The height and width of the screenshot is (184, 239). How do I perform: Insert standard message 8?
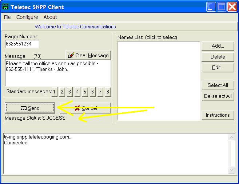pyautogui.click(x=108, y=92)
